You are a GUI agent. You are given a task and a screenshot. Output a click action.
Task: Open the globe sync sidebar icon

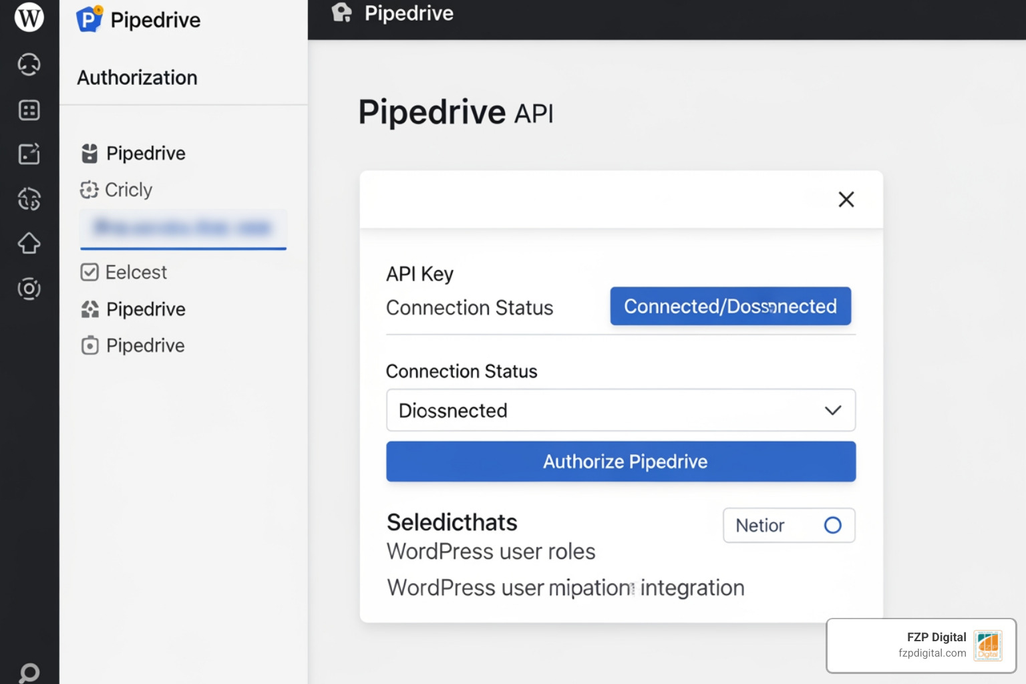29,198
